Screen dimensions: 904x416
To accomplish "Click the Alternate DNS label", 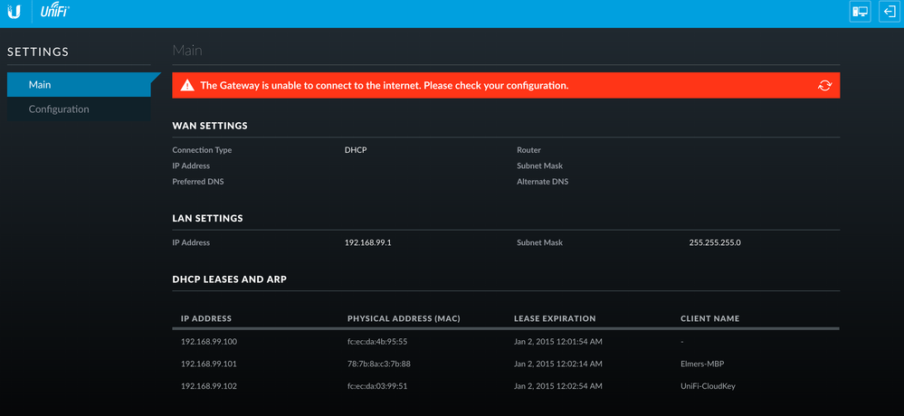I will click(x=543, y=182).
